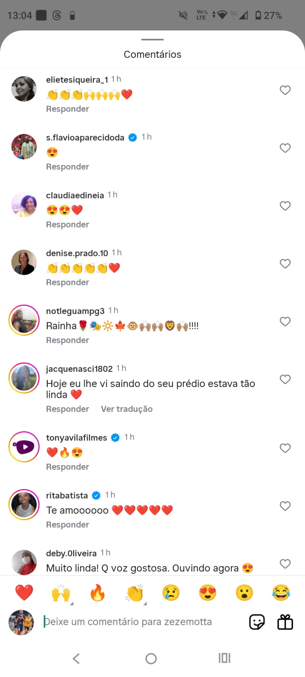
Task: Insert the heart-eyes emoji reaction
Action: pos(207,593)
